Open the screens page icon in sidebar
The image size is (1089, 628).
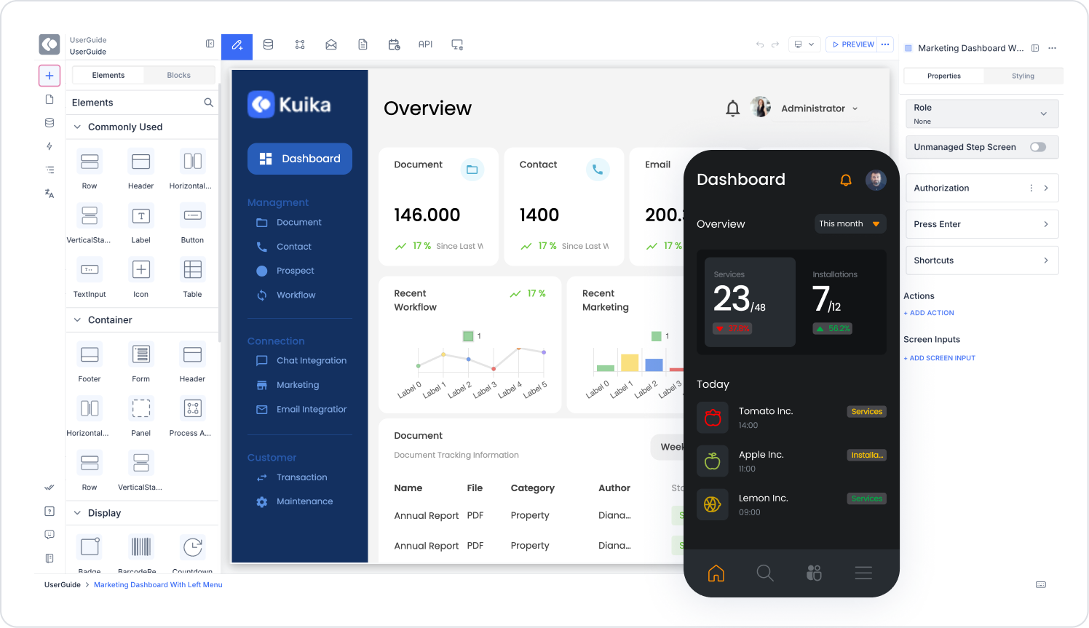(x=49, y=100)
